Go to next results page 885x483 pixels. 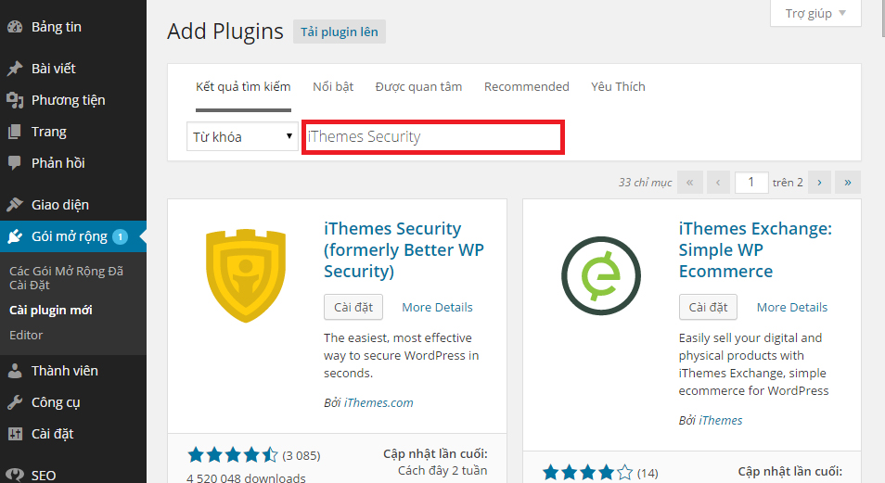(819, 183)
